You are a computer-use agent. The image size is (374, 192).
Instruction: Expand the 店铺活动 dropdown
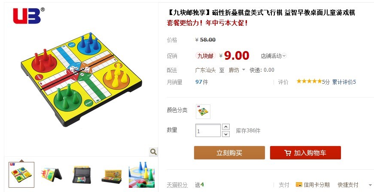coord(274,56)
